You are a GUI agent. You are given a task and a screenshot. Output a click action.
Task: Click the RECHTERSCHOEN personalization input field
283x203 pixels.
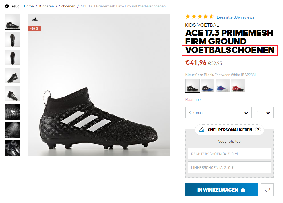pyautogui.click(x=229, y=153)
